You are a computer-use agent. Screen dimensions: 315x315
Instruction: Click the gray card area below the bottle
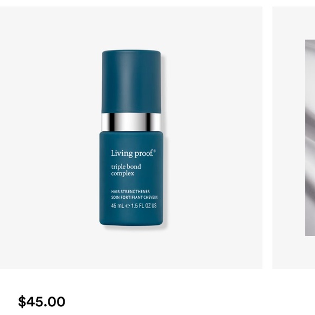tap(131, 248)
